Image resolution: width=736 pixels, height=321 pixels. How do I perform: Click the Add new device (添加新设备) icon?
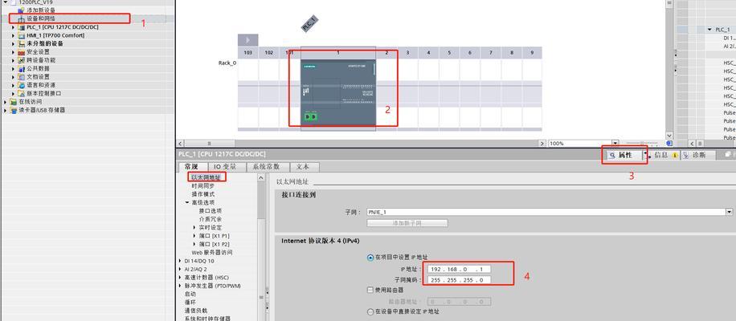pos(21,10)
